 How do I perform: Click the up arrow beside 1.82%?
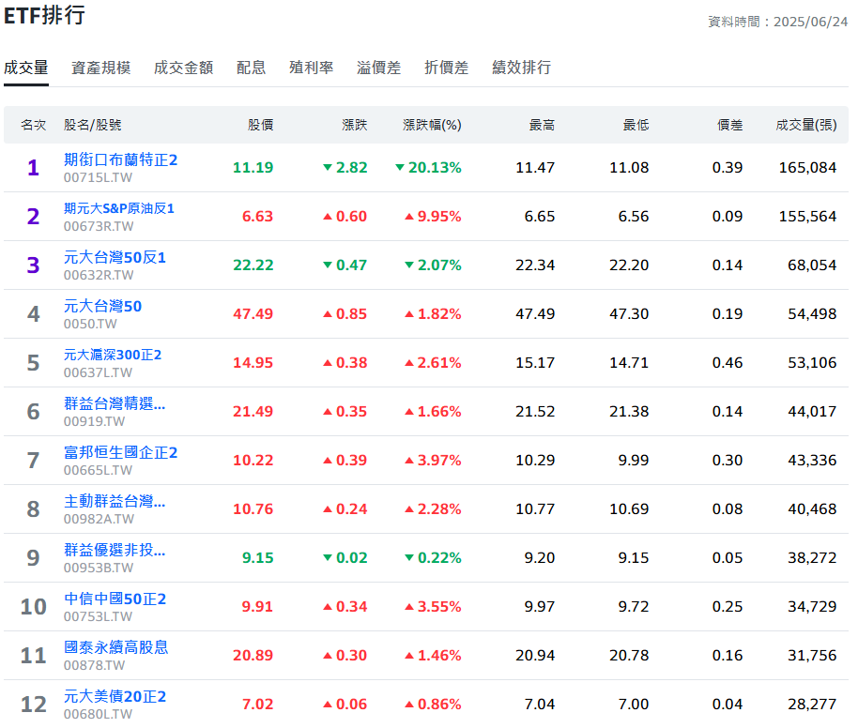coord(409,314)
